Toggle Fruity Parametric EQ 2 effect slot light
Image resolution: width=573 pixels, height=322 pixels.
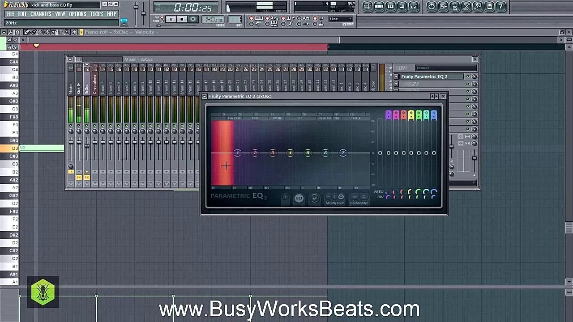(x=468, y=76)
